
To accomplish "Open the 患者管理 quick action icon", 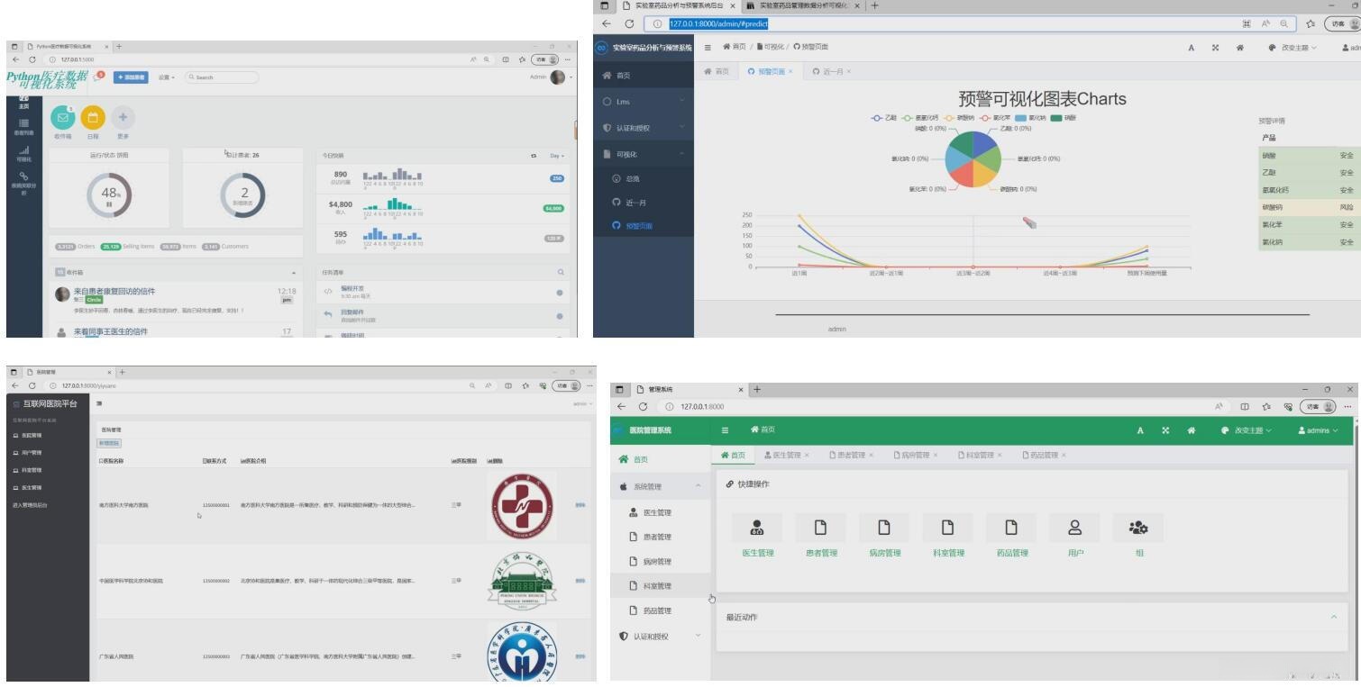I will (821, 527).
